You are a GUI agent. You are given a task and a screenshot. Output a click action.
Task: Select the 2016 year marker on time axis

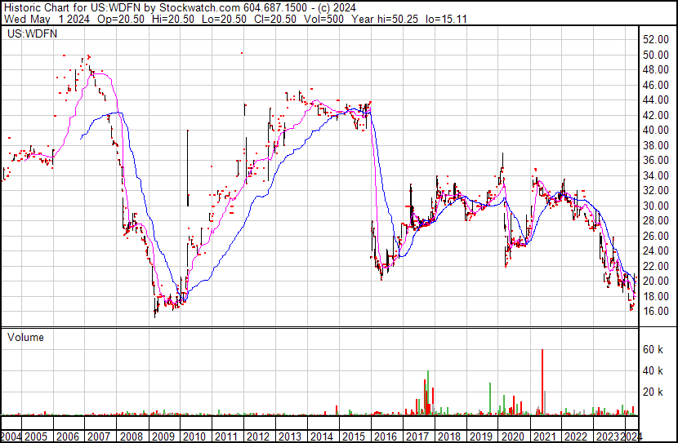pyautogui.click(x=386, y=436)
